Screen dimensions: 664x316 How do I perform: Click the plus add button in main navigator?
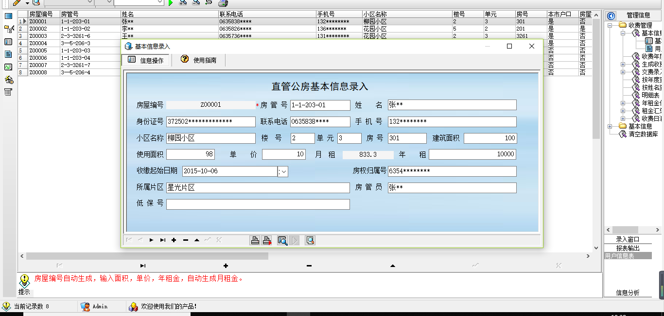point(226,266)
